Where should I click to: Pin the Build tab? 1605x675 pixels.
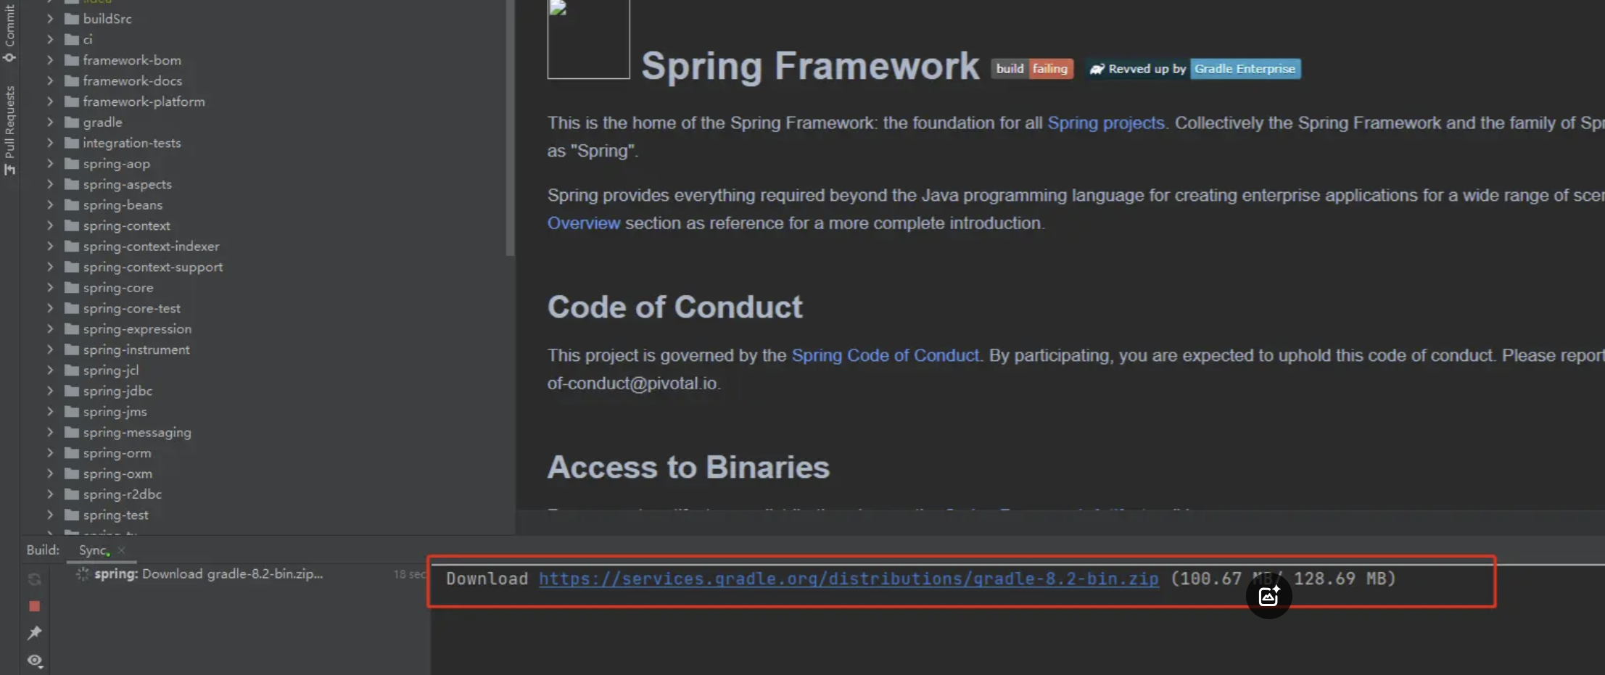click(x=34, y=633)
